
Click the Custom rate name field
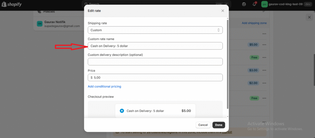155,46
